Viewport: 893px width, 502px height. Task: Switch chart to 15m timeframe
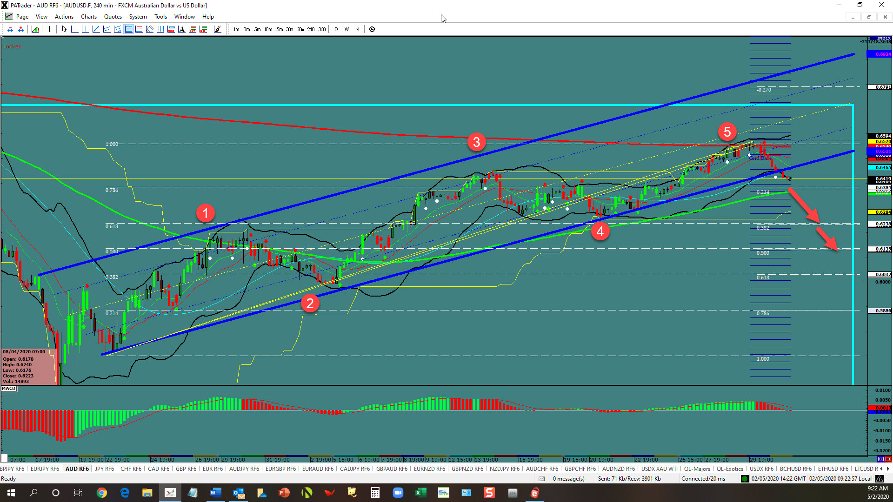coord(279,29)
